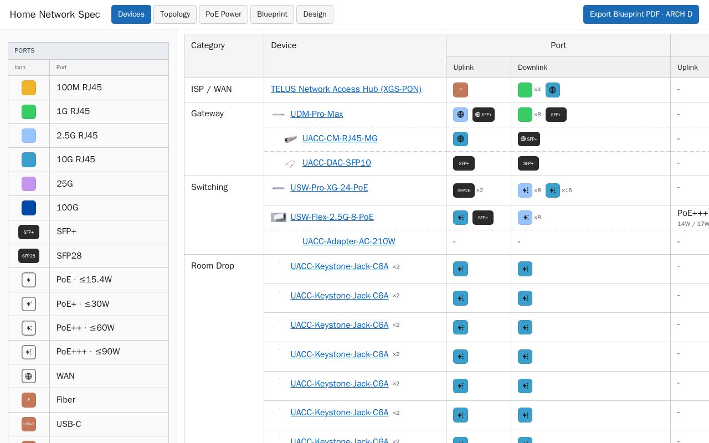709x443 pixels.
Task: Click the 2.5G WAN uplink icon for UDM-Pro-Max
Action: pyautogui.click(x=460, y=115)
